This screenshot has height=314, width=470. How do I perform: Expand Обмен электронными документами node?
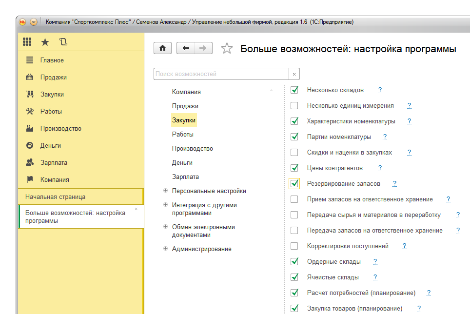coord(166,227)
